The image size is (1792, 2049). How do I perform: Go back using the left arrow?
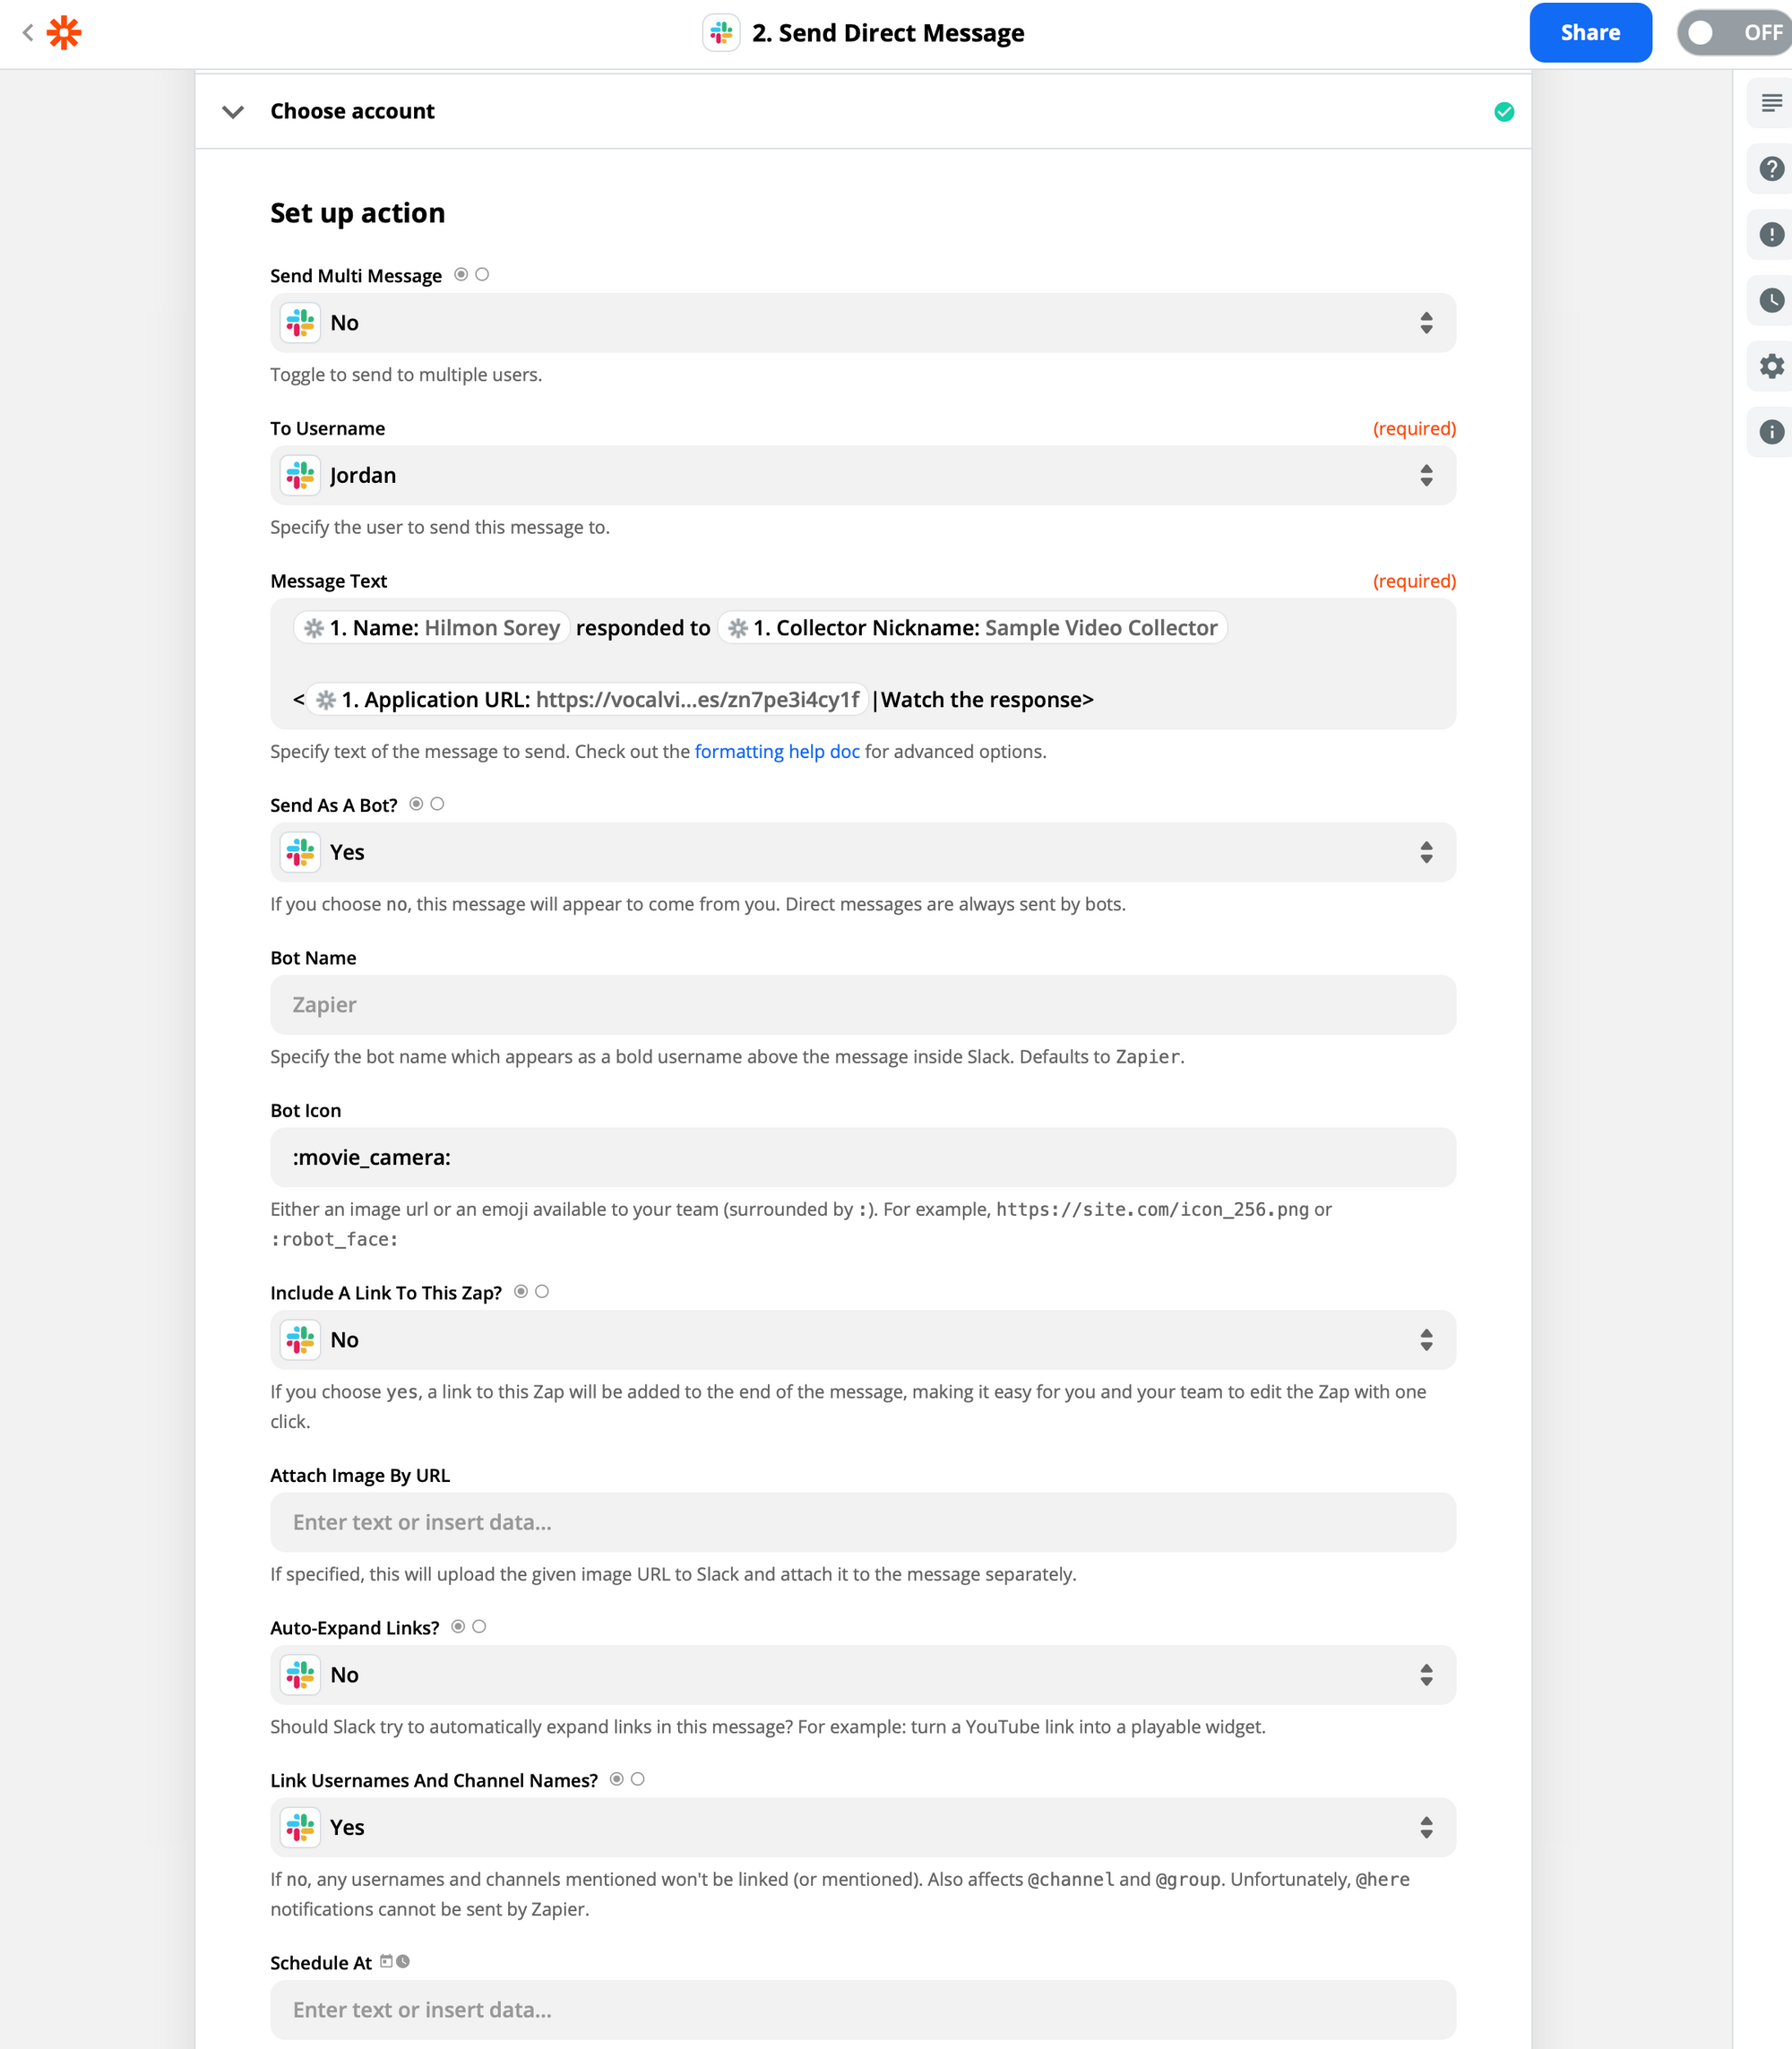point(28,33)
